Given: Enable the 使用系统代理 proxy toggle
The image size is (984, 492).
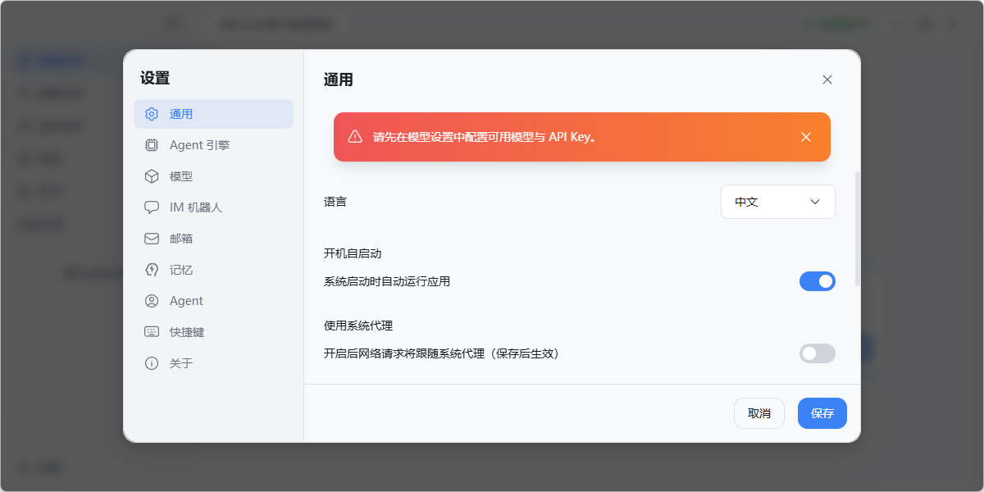Looking at the screenshot, I should click(817, 353).
